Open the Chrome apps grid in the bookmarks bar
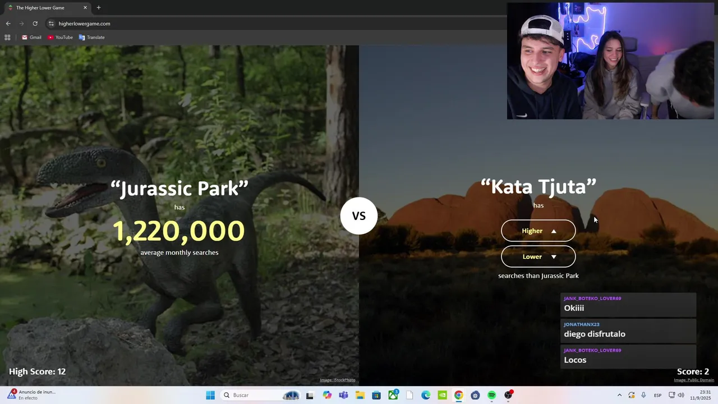 pos(7,38)
